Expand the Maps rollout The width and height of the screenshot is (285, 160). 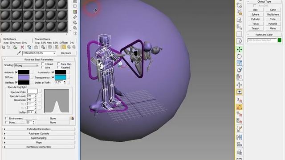39,142
